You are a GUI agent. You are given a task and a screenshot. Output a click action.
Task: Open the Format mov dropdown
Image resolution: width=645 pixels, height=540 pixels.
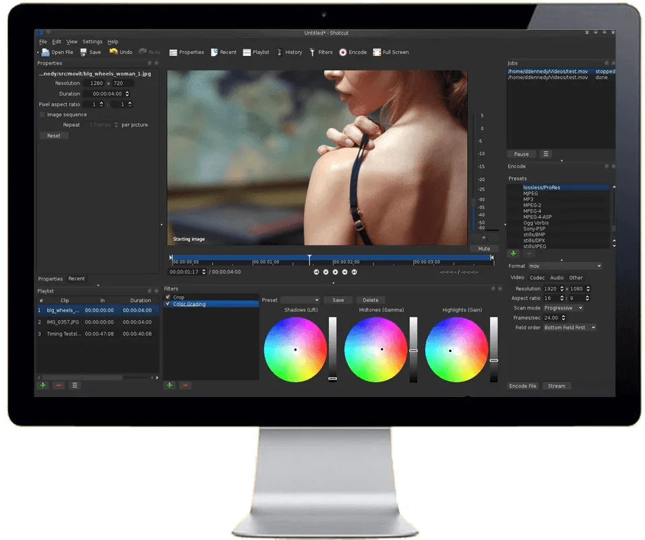565,266
